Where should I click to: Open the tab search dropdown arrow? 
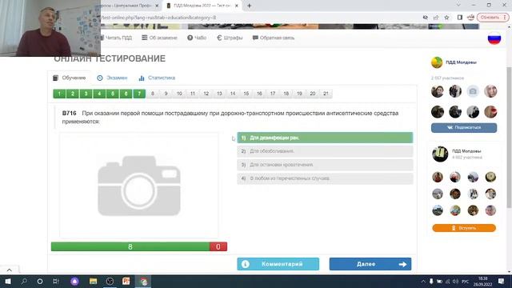coord(458,6)
